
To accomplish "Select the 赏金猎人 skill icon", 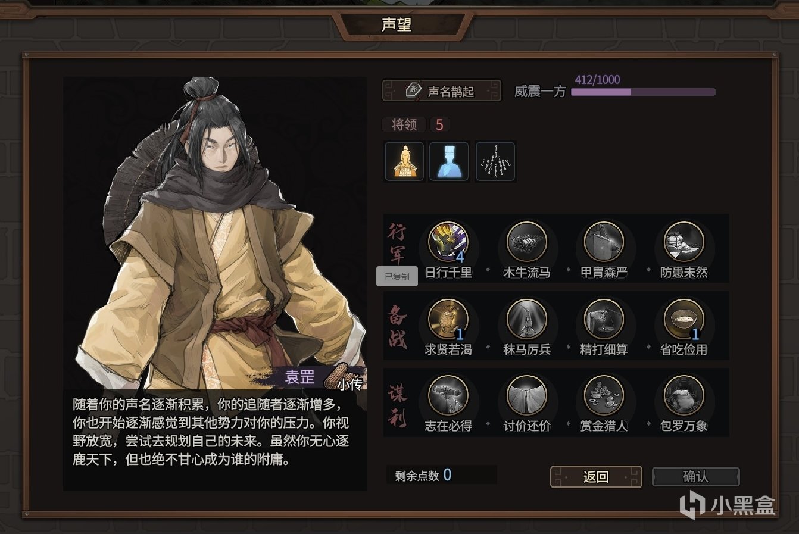I will pos(604,395).
